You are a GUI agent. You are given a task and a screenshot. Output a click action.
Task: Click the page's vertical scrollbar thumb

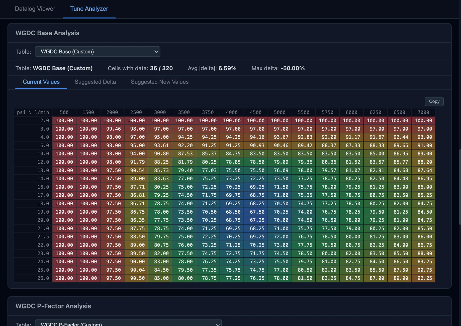coord(460,187)
